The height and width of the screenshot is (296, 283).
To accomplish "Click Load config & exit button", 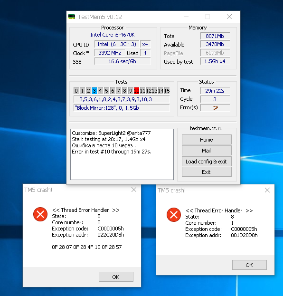I will tap(207, 162).
